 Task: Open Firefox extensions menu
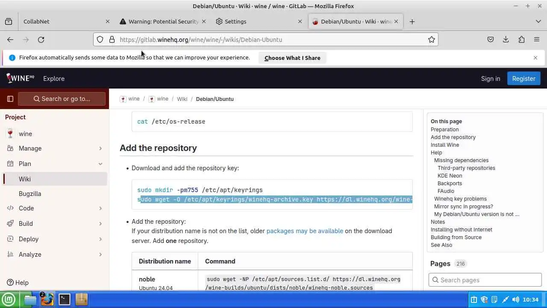(x=521, y=39)
